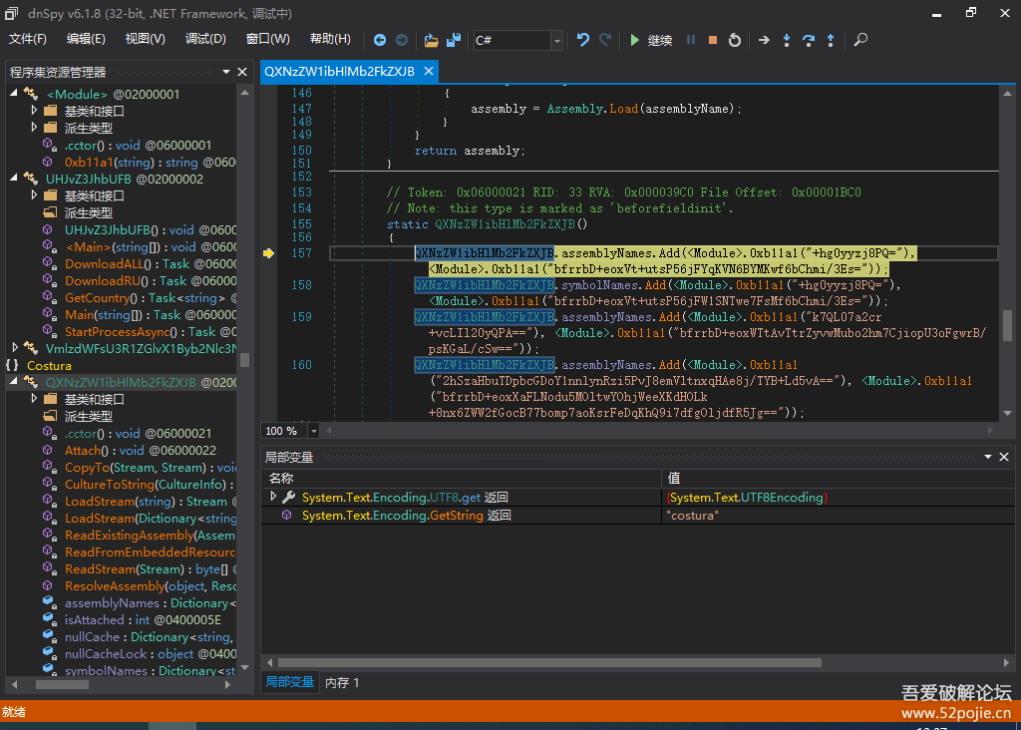1021x730 pixels.
Task: Collapse the <Module> tree node
Action: click(x=15, y=94)
